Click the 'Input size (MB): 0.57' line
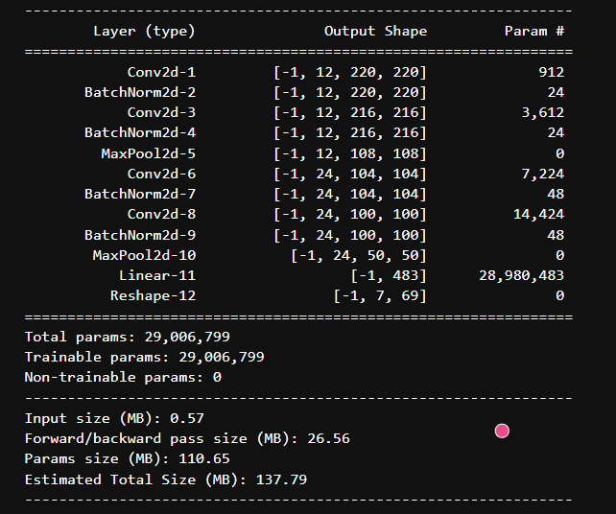This screenshot has width=616, height=514. coord(114,418)
